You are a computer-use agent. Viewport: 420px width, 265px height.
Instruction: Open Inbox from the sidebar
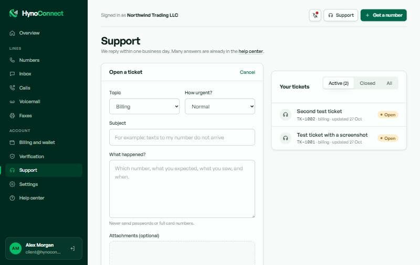point(44,74)
